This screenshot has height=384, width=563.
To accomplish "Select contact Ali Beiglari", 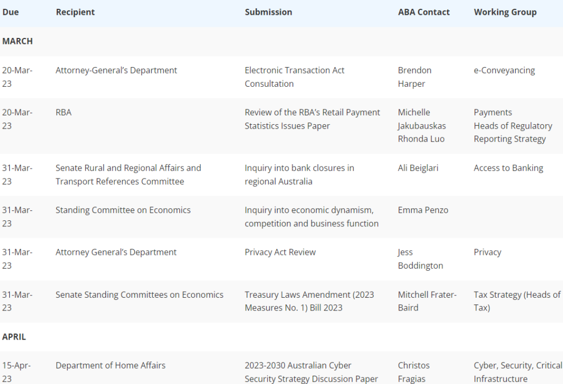I will 418,168.
